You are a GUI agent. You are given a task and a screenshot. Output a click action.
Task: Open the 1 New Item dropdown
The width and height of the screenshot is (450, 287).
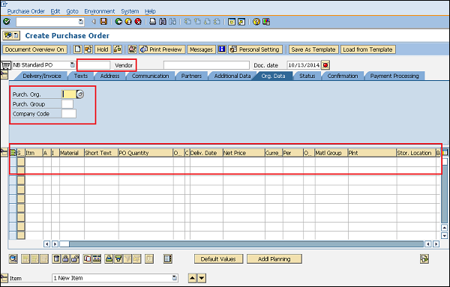(x=175, y=278)
